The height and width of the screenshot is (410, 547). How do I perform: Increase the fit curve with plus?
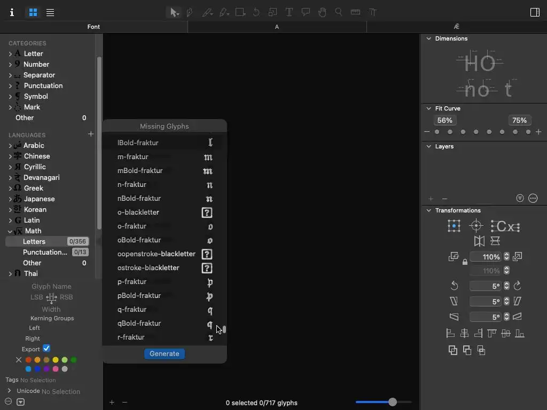coord(538,132)
